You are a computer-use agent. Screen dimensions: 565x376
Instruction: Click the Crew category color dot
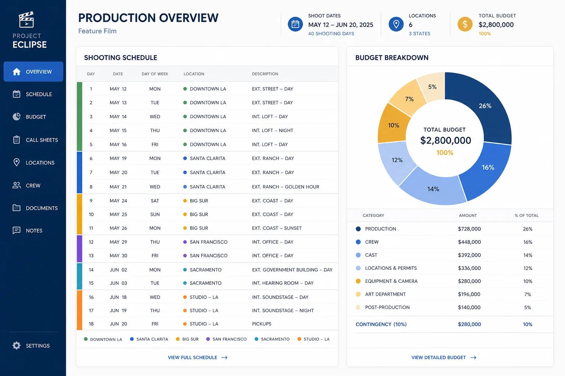[x=358, y=242]
